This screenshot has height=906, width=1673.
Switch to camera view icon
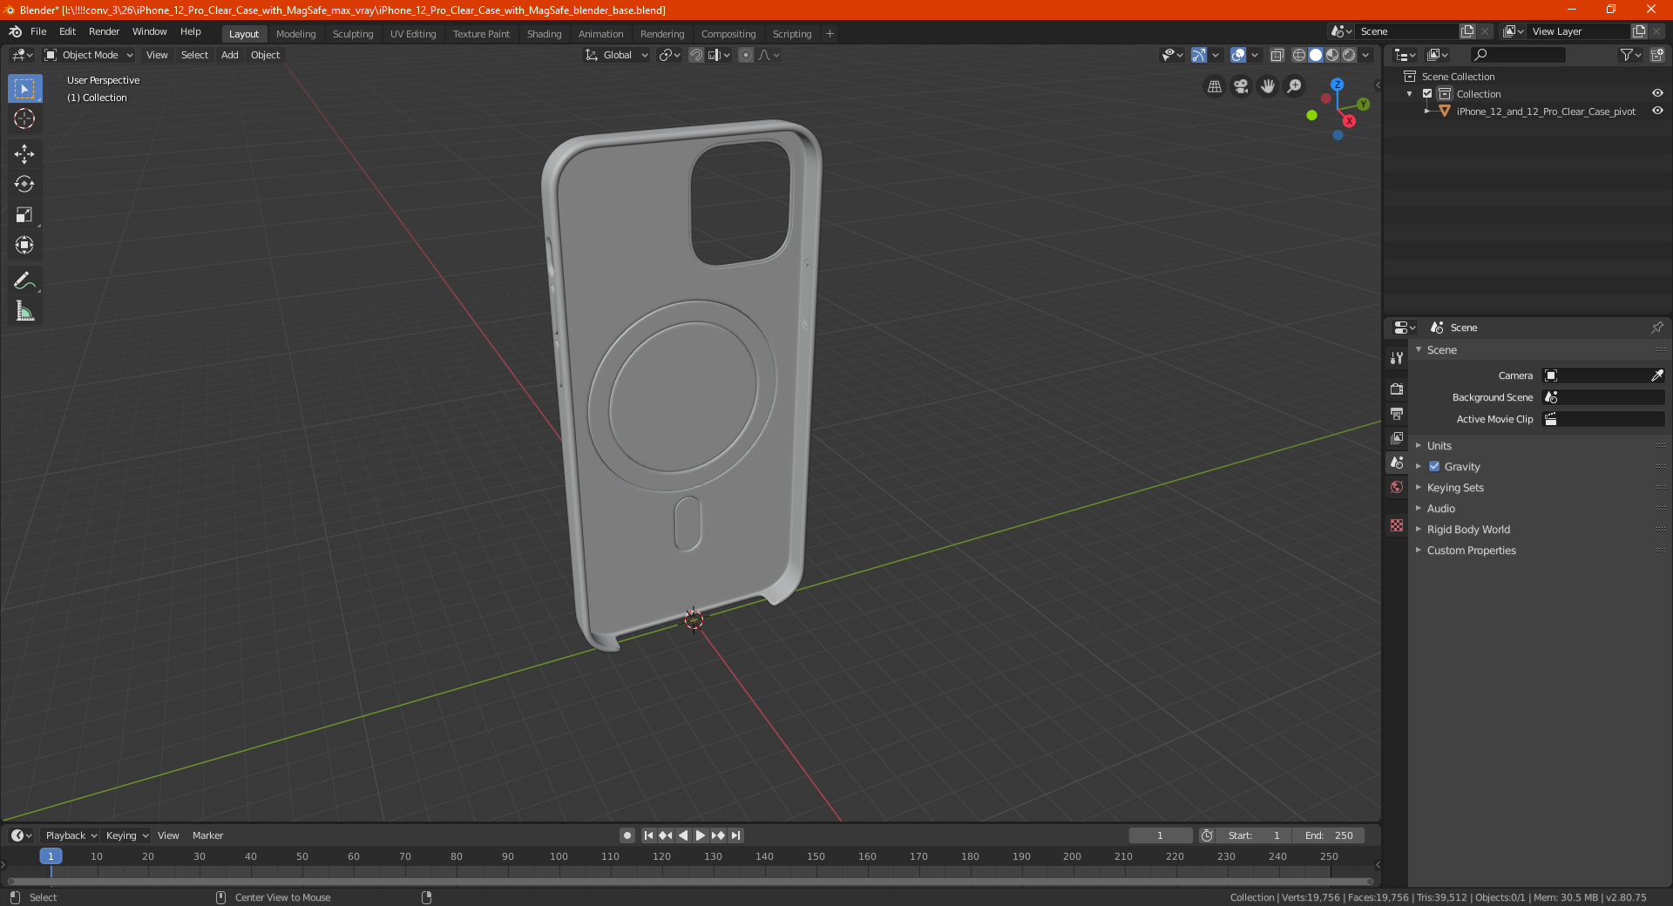click(x=1241, y=86)
